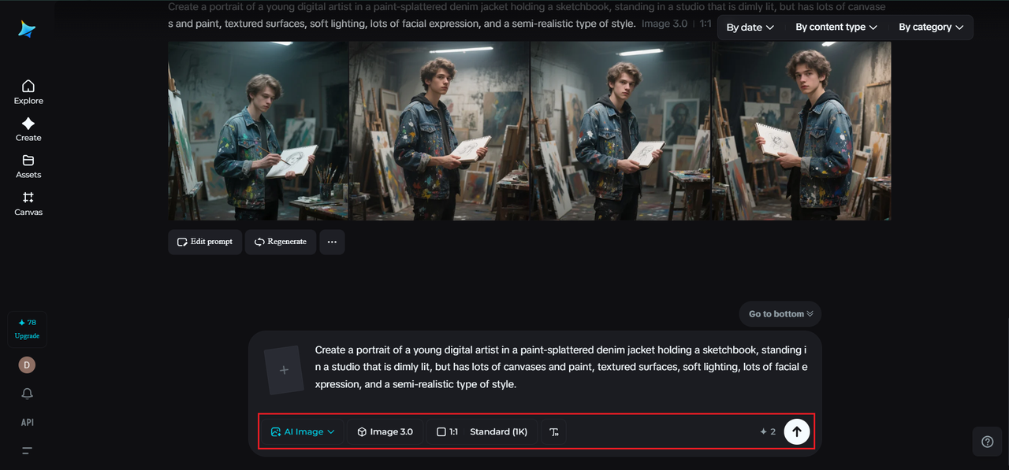This screenshot has height=470, width=1009.
Task: Open the Explore page from sidebar
Action: point(28,91)
